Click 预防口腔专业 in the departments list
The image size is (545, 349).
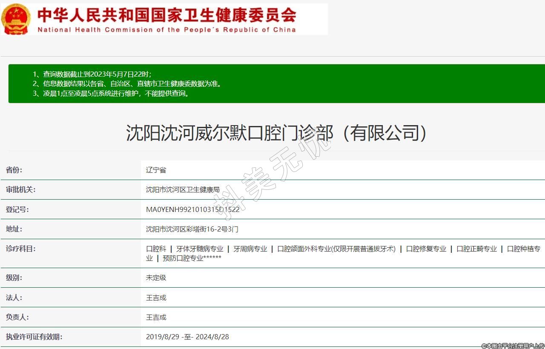point(192,258)
